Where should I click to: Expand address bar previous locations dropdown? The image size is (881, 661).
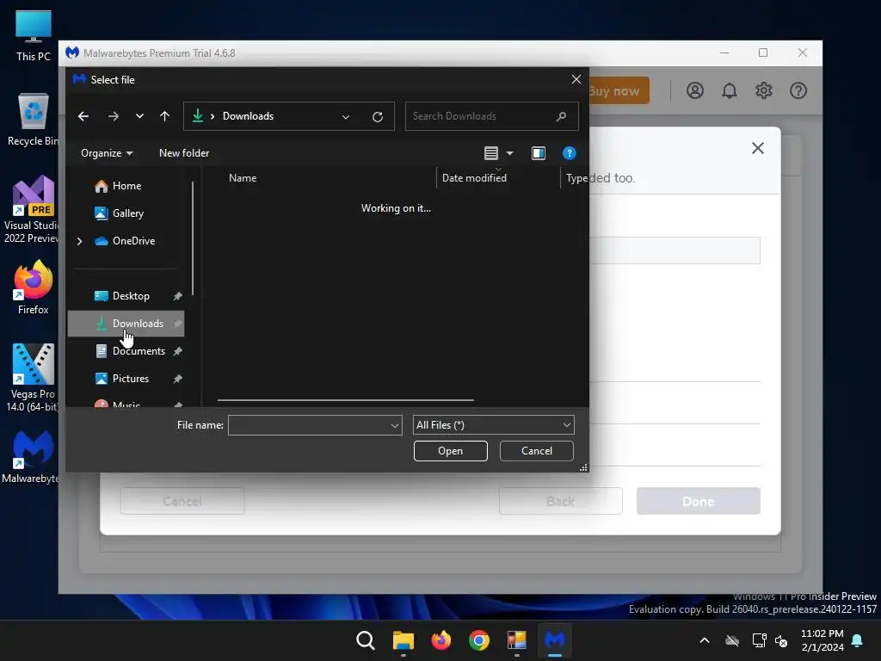[x=346, y=116]
